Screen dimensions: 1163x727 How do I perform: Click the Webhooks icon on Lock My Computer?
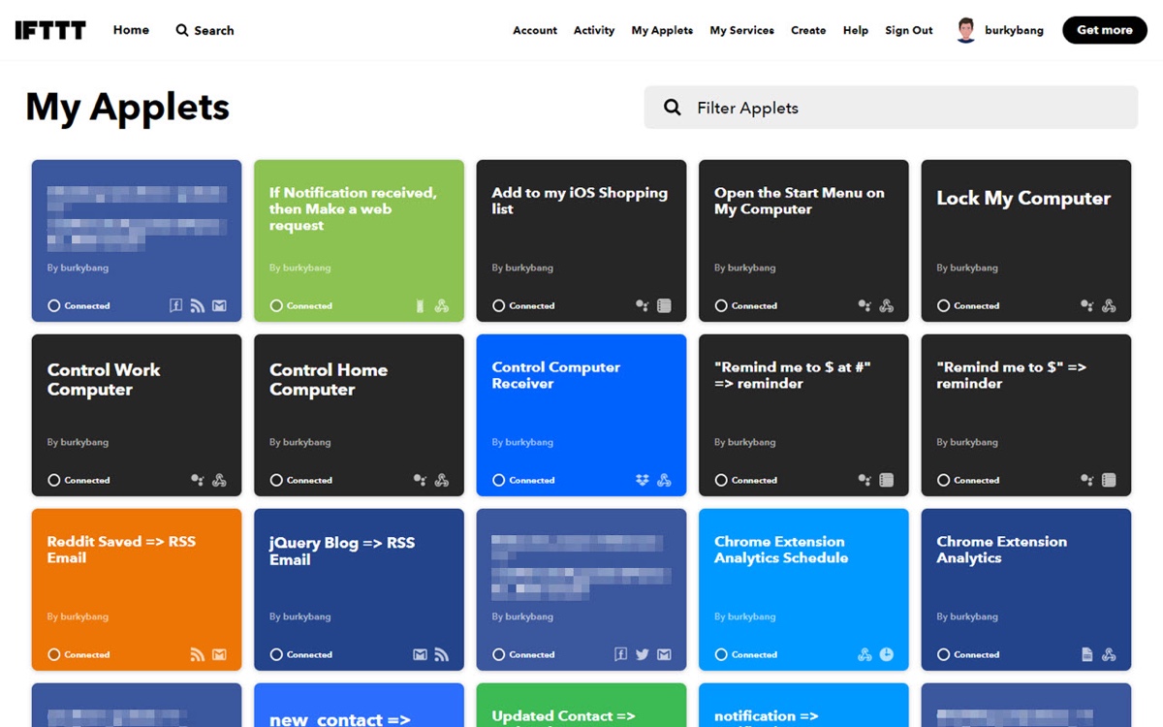click(1109, 305)
